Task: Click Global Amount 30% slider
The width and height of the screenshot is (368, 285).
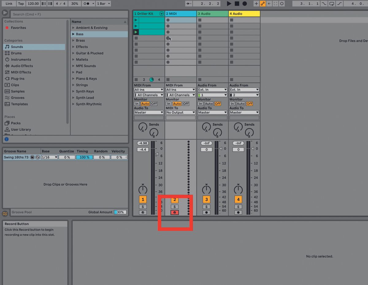Action: coord(120,212)
